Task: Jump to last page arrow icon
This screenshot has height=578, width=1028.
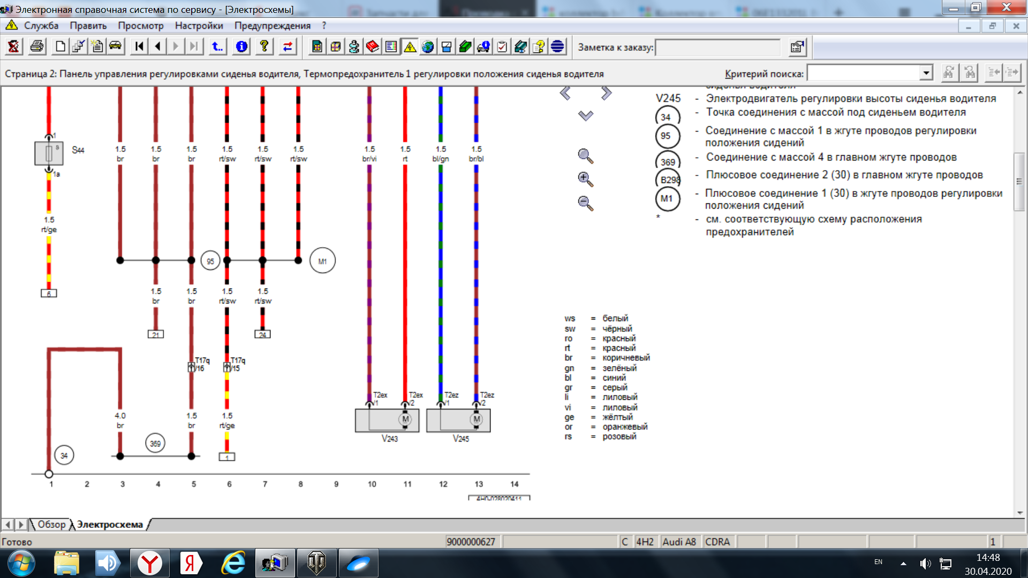Action: 194,47
